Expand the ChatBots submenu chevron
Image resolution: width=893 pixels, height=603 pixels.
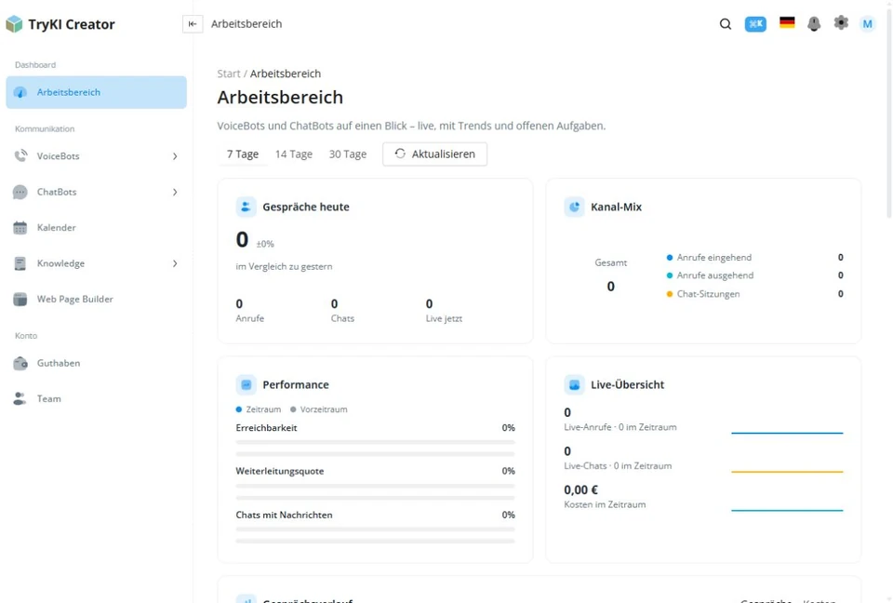point(175,192)
